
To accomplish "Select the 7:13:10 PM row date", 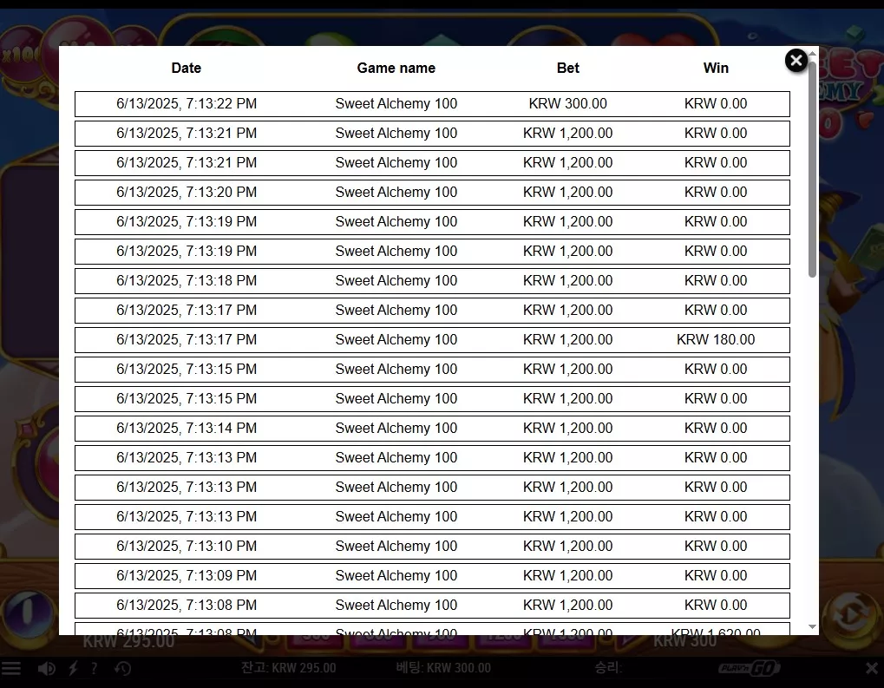I will tap(187, 546).
